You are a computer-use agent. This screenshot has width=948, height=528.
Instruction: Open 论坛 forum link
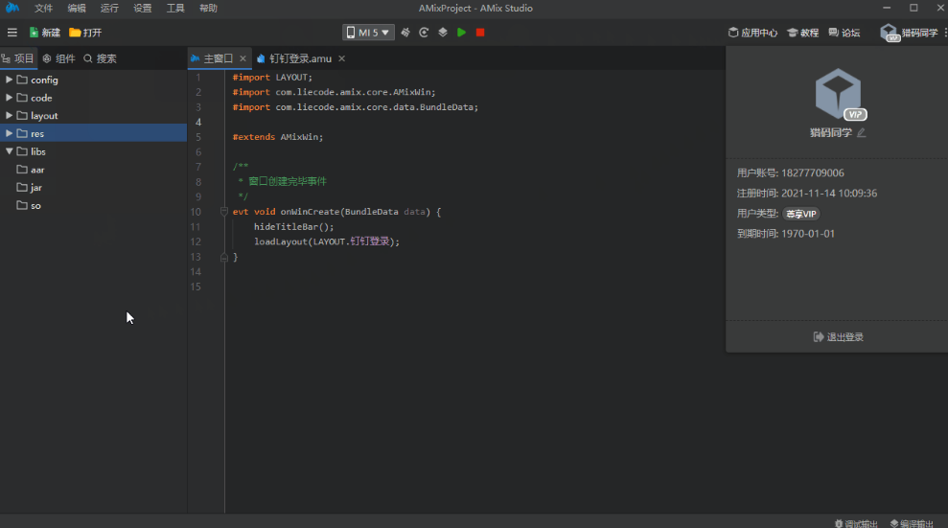click(844, 33)
